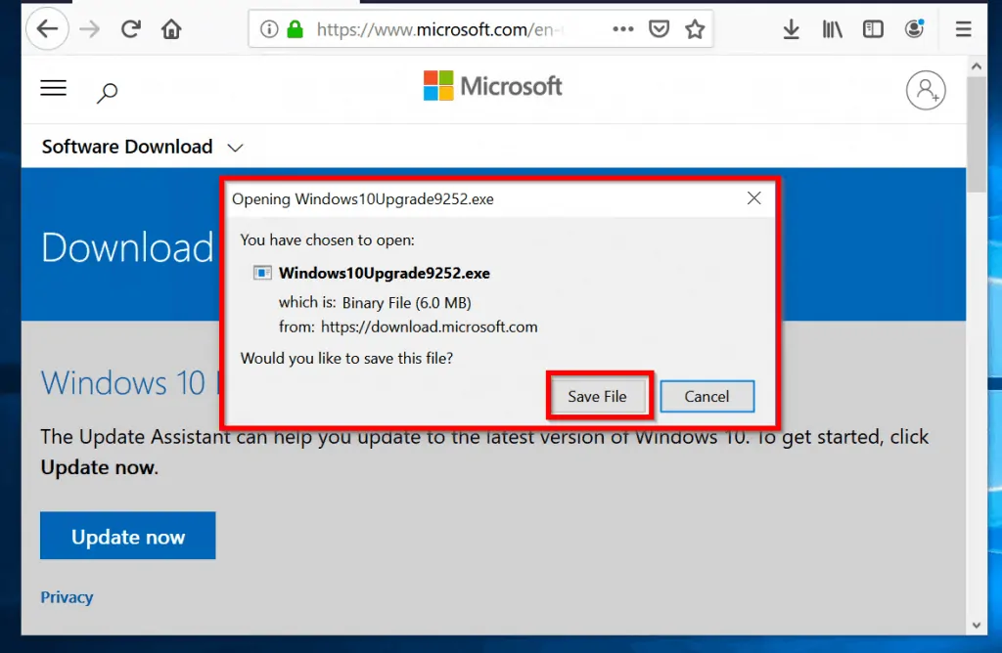Go back with the browser back arrow
Screen dimensions: 1002x653
[x=47, y=28]
